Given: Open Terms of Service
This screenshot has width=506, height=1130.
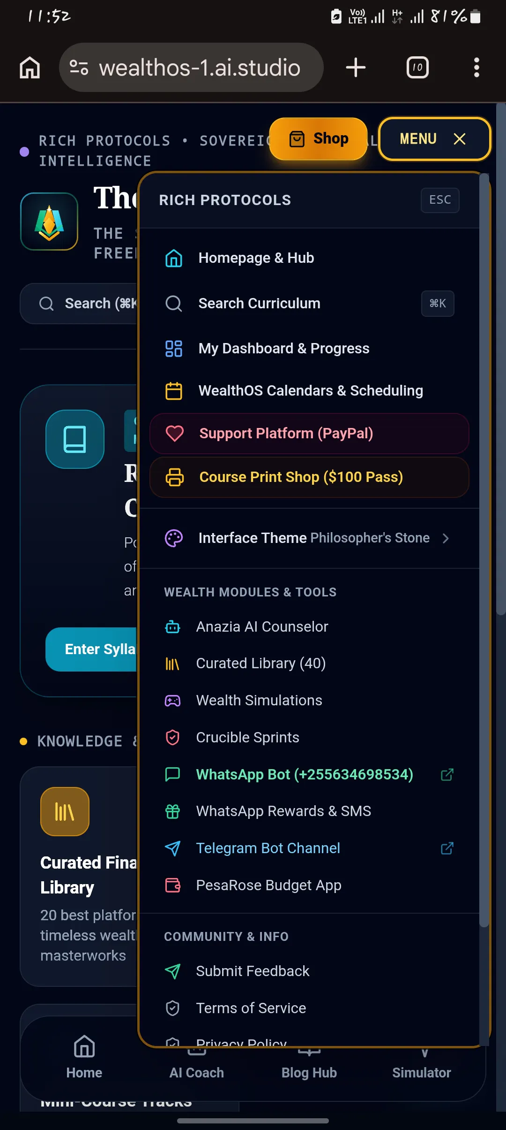Looking at the screenshot, I should [309, 1008].
